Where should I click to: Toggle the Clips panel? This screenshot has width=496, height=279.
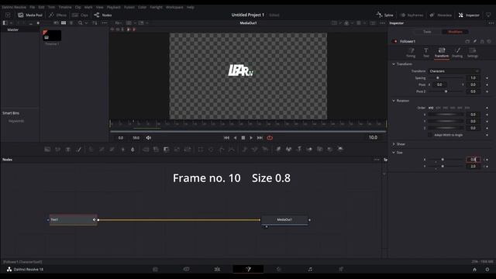80,15
